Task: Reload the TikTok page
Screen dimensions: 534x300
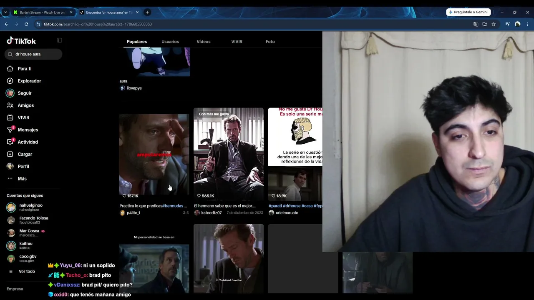Action: point(26,24)
